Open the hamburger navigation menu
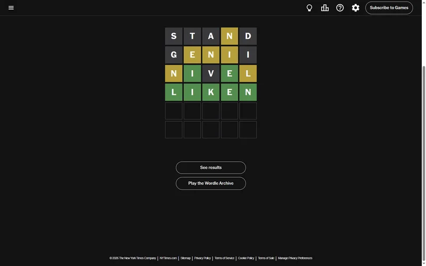426x266 pixels. (x=11, y=7)
